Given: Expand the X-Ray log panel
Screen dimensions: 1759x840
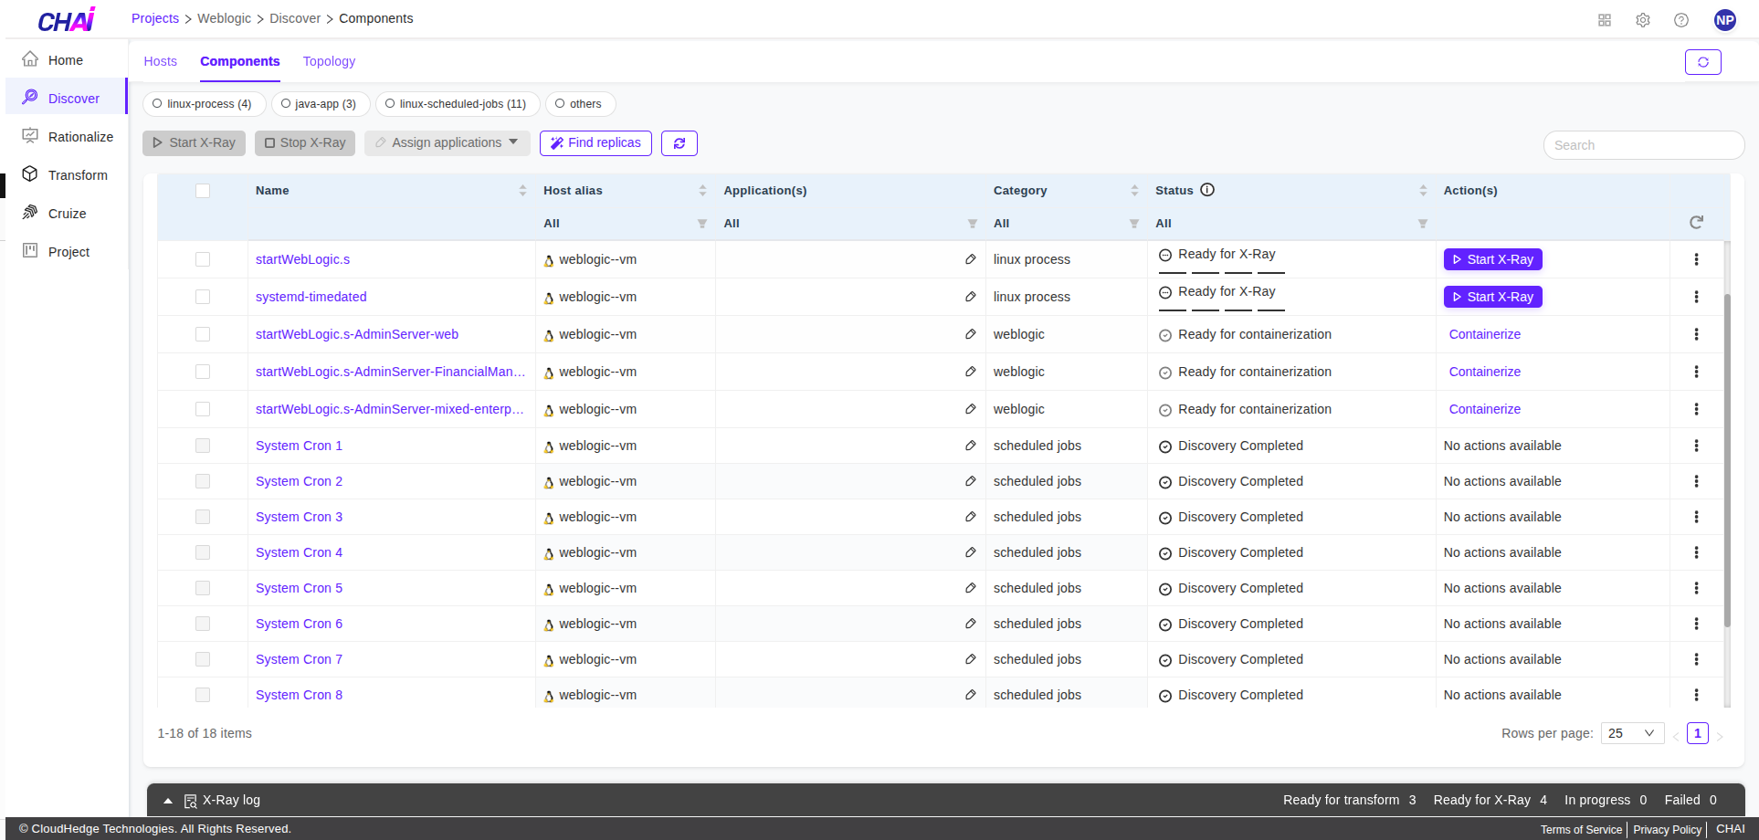Looking at the screenshot, I should point(168,801).
